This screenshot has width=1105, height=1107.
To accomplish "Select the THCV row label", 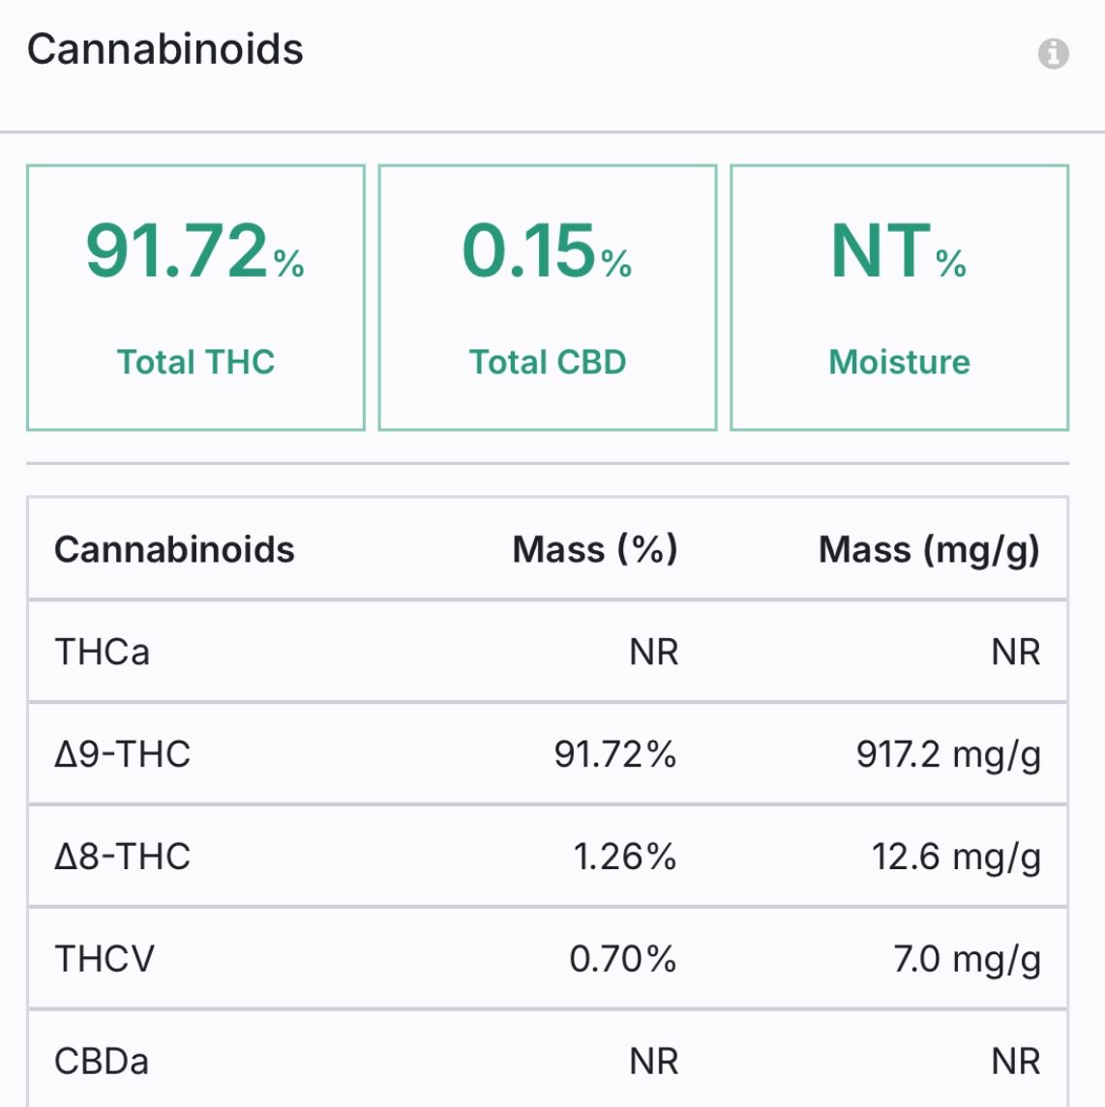I will click(105, 959).
